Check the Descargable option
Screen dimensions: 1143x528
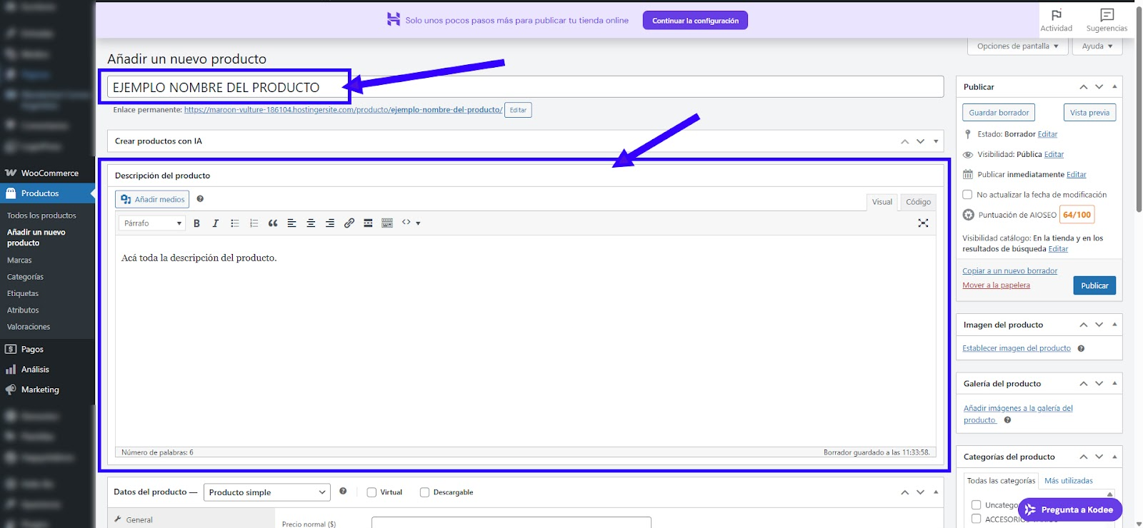click(x=424, y=492)
